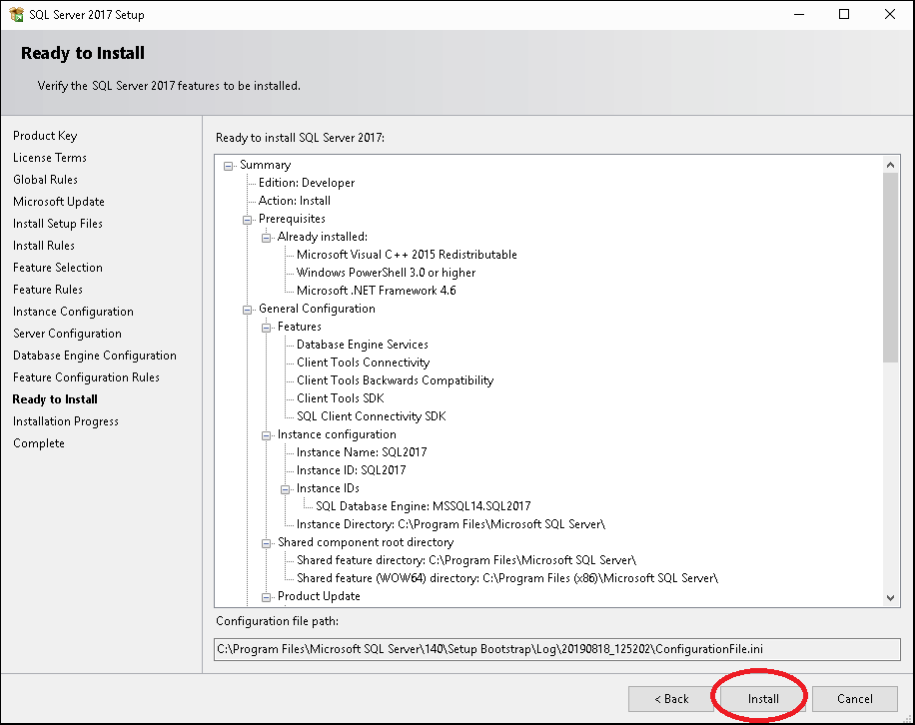Screen dimensions: 915x725
Task: Select SQL Database Engine: MSSQL14.SQL2017 row
Action: point(424,506)
